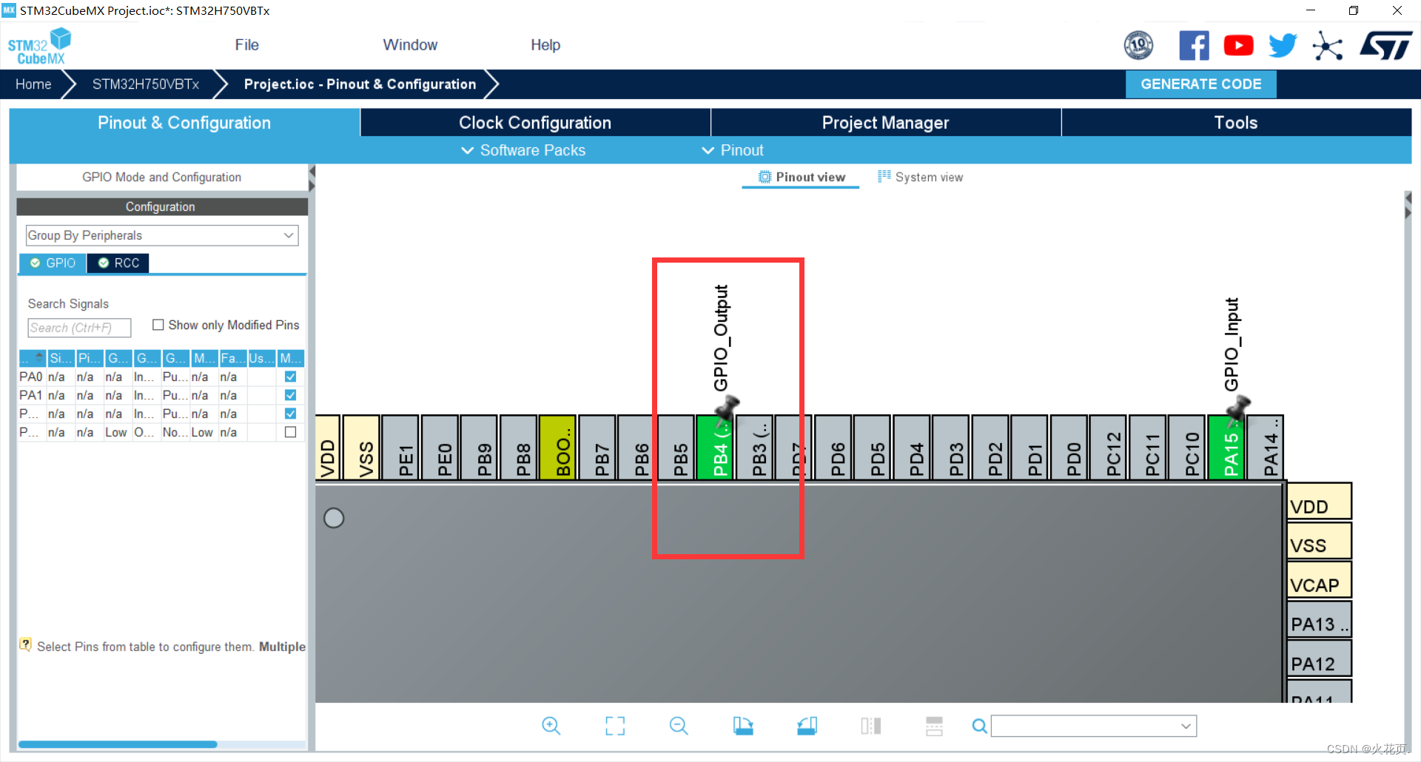The width and height of the screenshot is (1421, 762).
Task: Uncheck the Modified box for PA0
Action: 290,377
